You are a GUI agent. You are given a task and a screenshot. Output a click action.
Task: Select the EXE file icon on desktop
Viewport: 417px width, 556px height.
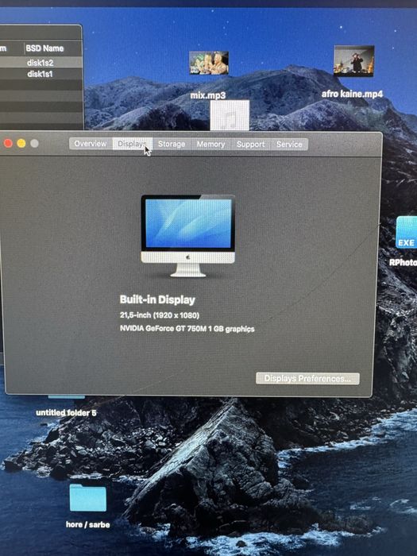tap(407, 232)
